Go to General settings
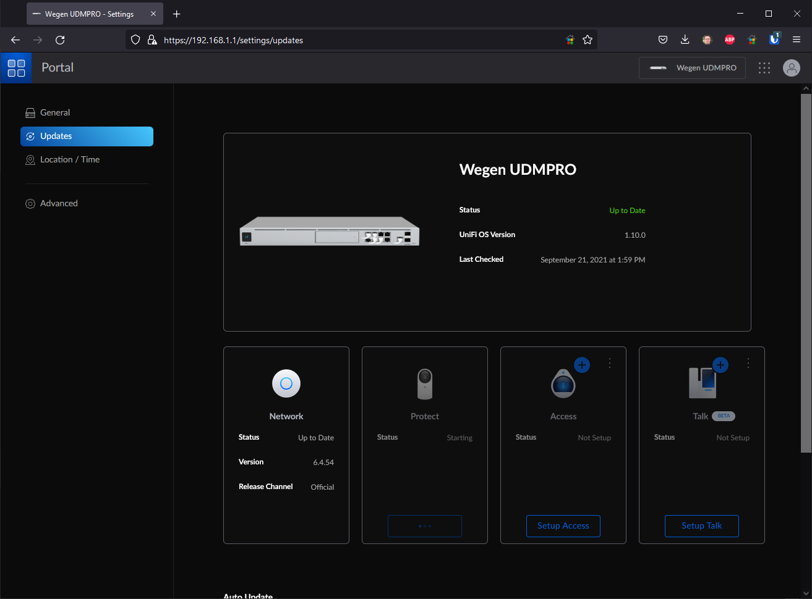Viewport: 812px width, 599px height. coord(55,112)
